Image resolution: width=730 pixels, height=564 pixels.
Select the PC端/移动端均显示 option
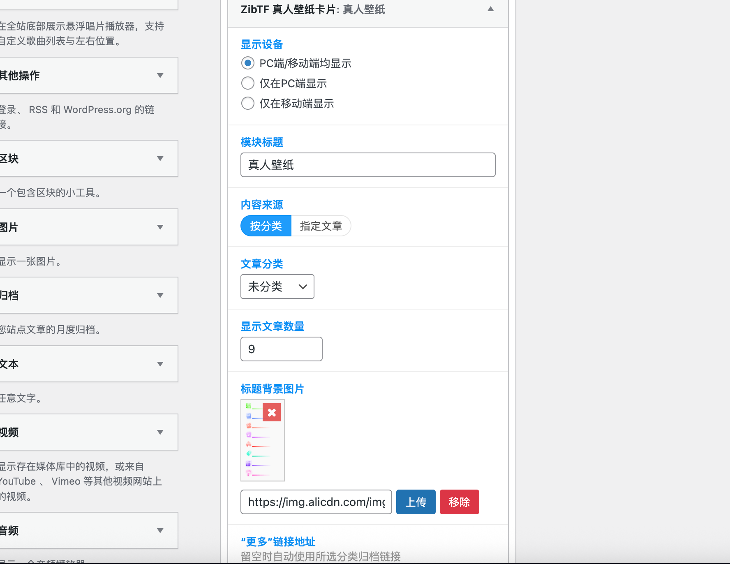point(247,63)
